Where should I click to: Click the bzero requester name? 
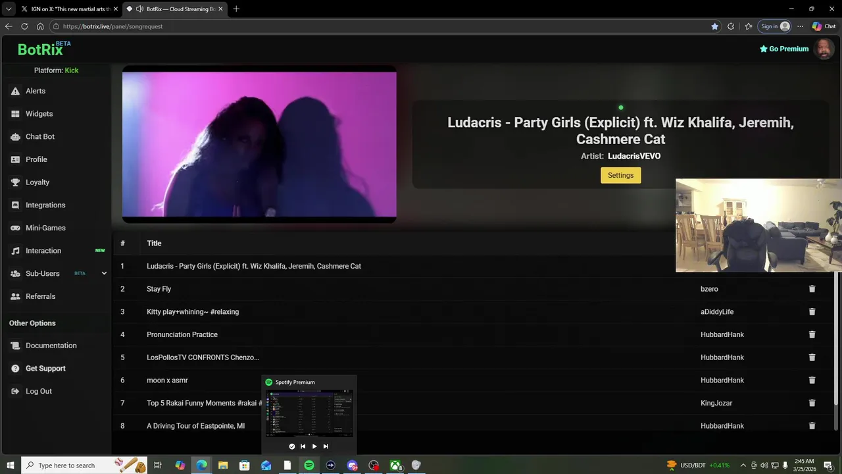pos(709,289)
